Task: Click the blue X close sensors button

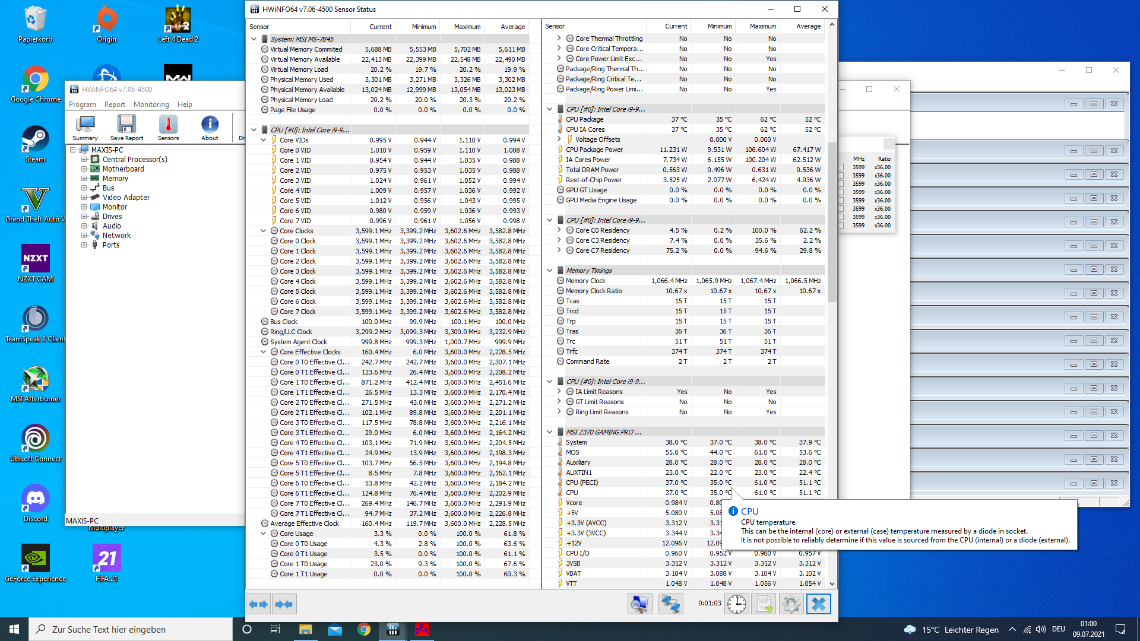Action: [818, 604]
